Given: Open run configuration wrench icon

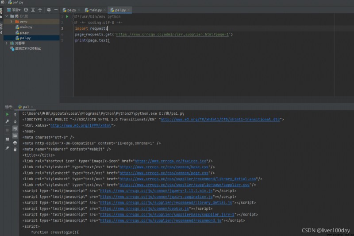Looking at the screenshot, I should (x=7, y=121).
